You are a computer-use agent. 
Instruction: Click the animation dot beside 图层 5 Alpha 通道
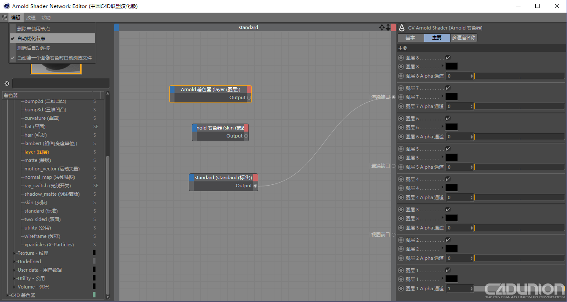tap(401, 167)
